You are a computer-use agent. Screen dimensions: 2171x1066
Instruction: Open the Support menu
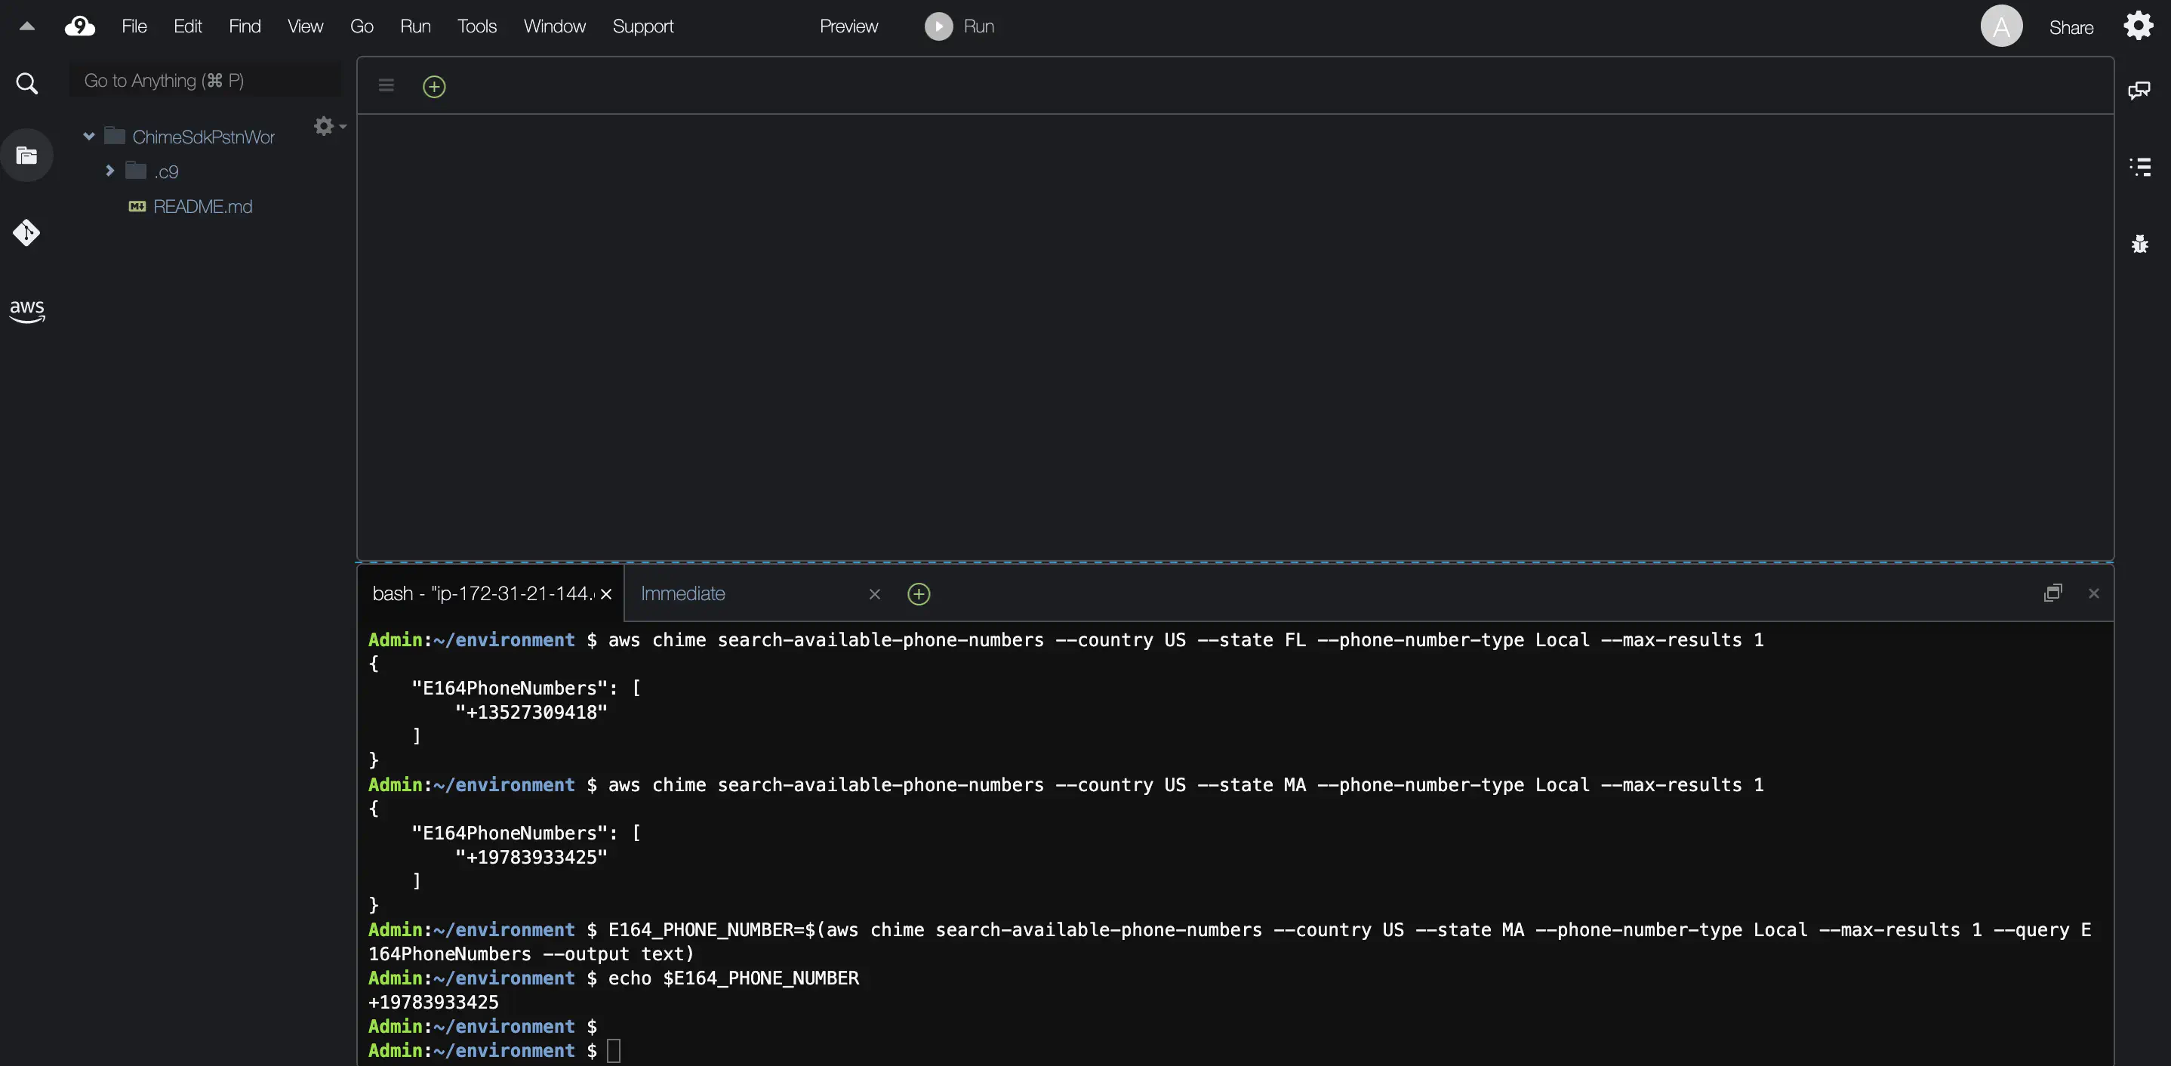pyautogui.click(x=642, y=26)
